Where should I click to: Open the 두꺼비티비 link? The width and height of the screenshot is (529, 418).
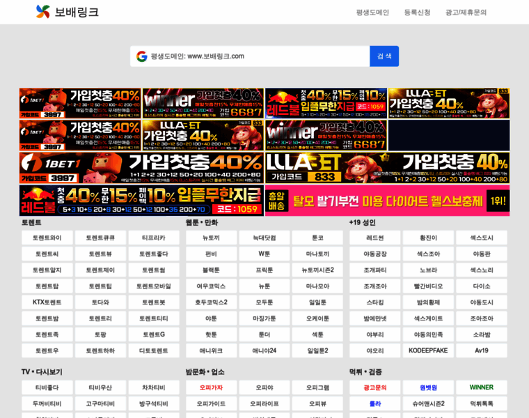pyautogui.click(x=47, y=404)
